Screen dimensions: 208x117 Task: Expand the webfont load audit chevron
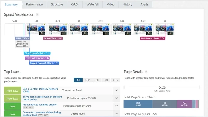(116, 114)
